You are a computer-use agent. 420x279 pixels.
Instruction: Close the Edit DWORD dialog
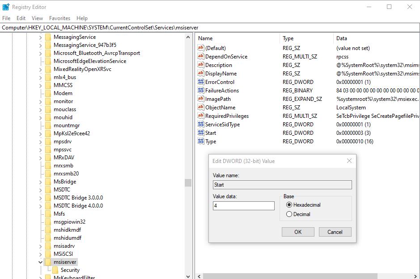tap(349, 161)
